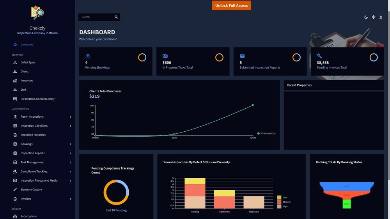Click the Pending Bookings card icon
Image resolution: width=390 pixels, height=219 pixels.
pos(88,56)
